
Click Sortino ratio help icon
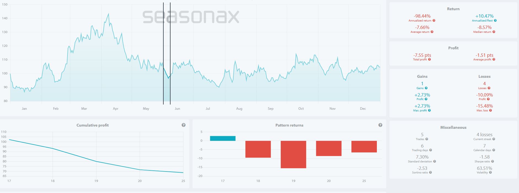[430, 173]
